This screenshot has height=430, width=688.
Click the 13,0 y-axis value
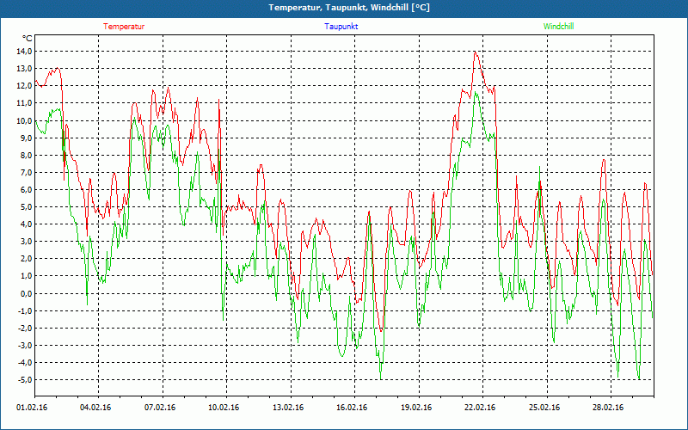tap(24, 69)
